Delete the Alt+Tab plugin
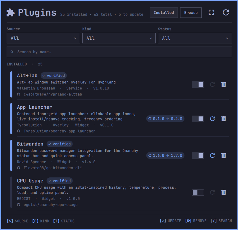 tap(223, 85)
